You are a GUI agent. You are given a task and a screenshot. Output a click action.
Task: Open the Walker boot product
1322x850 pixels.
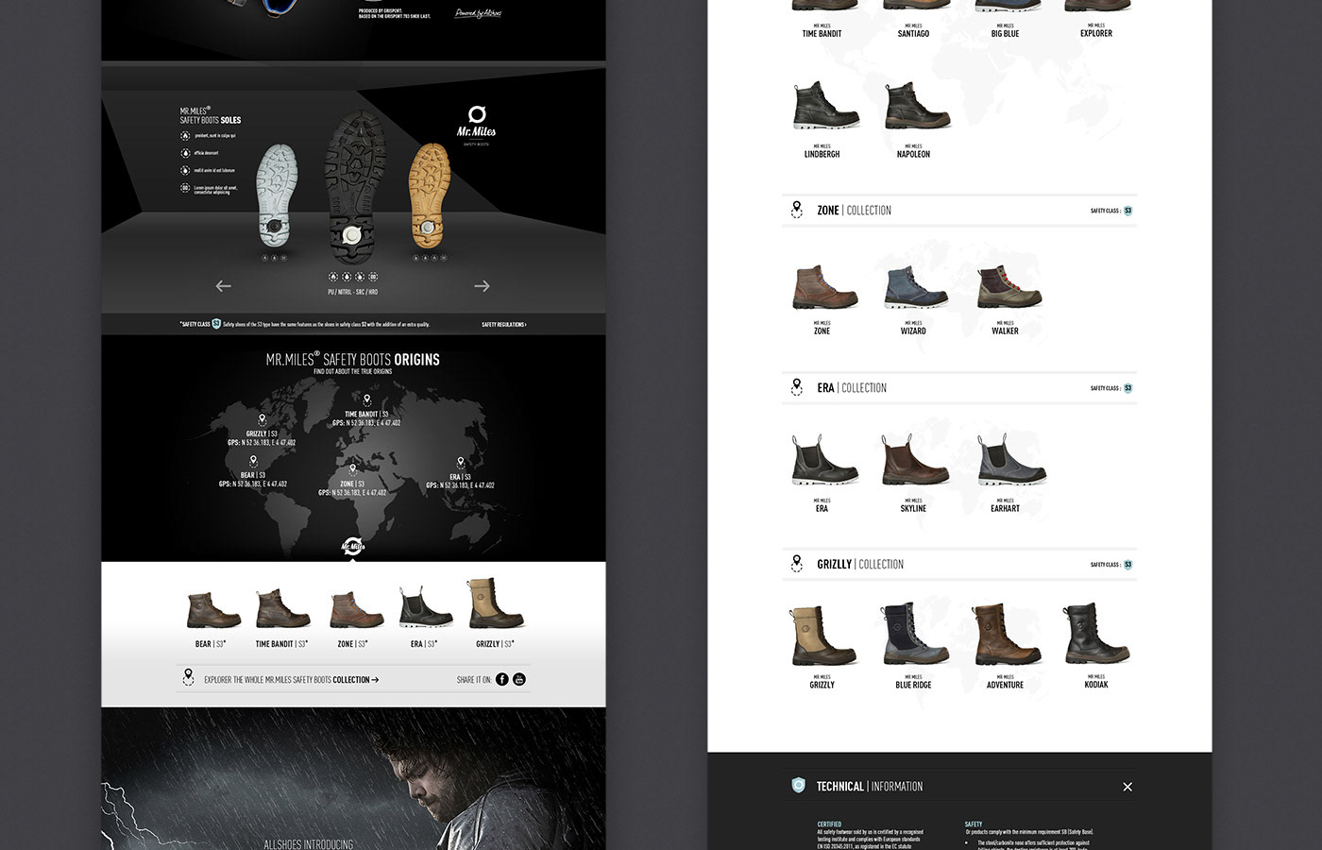(x=1008, y=286)
